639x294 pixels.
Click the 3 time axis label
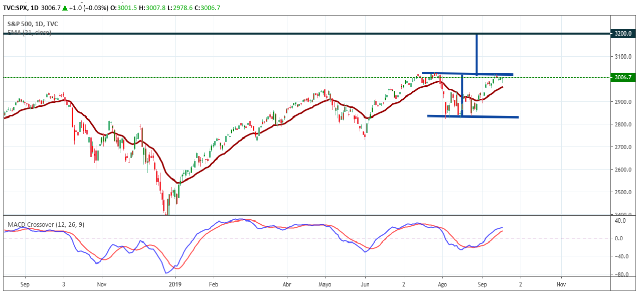coord(64,284)
